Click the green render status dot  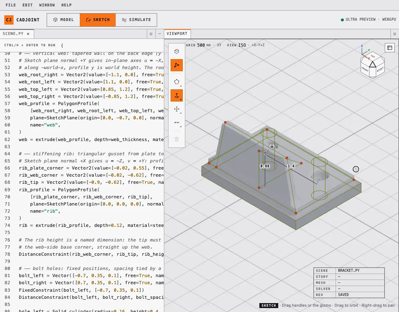[x=342, y=20]
